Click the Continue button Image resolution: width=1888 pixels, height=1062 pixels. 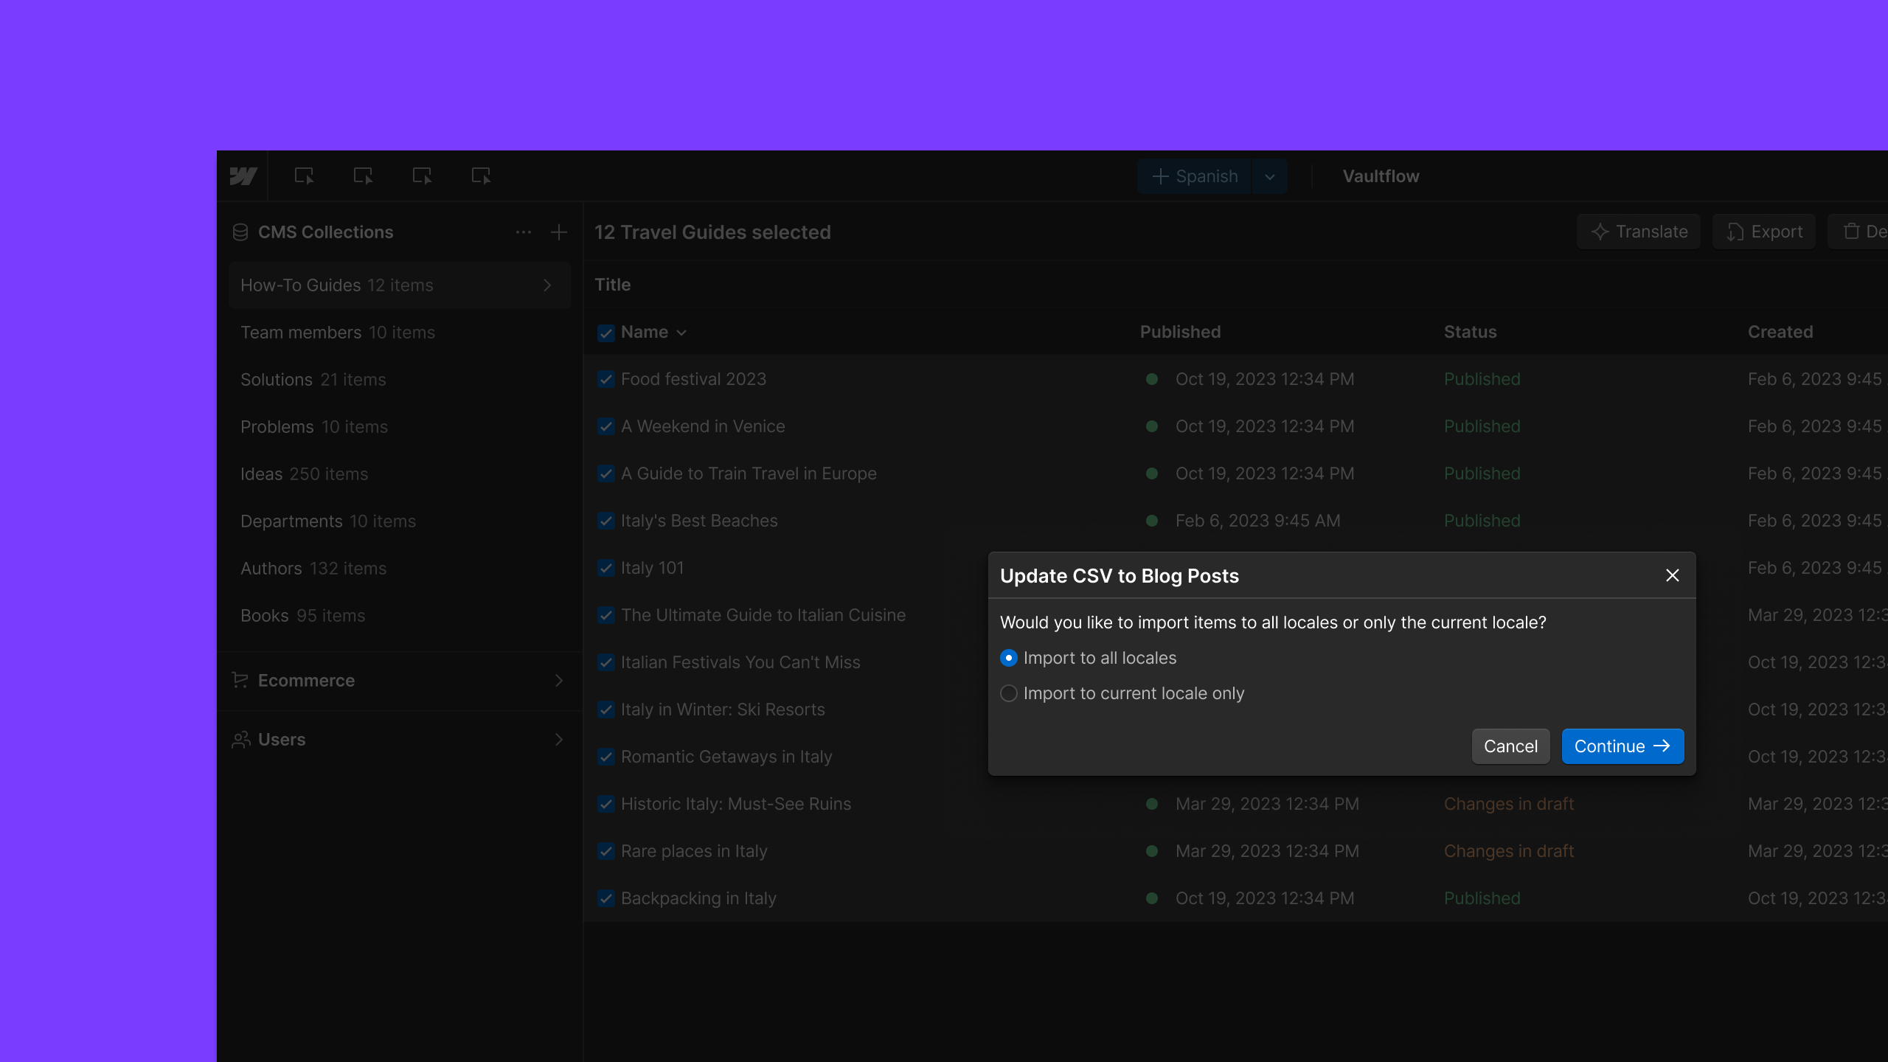(1622, 746)
